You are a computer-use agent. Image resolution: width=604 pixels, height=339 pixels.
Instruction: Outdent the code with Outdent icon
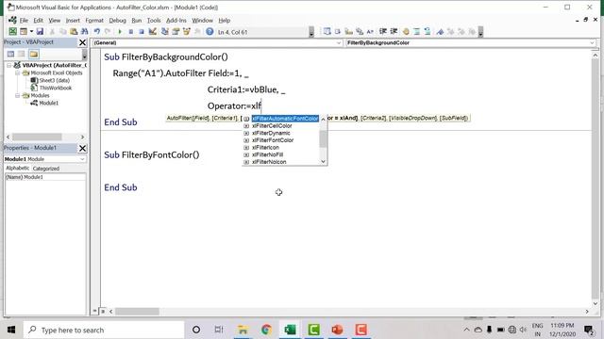tap(394, 32)
